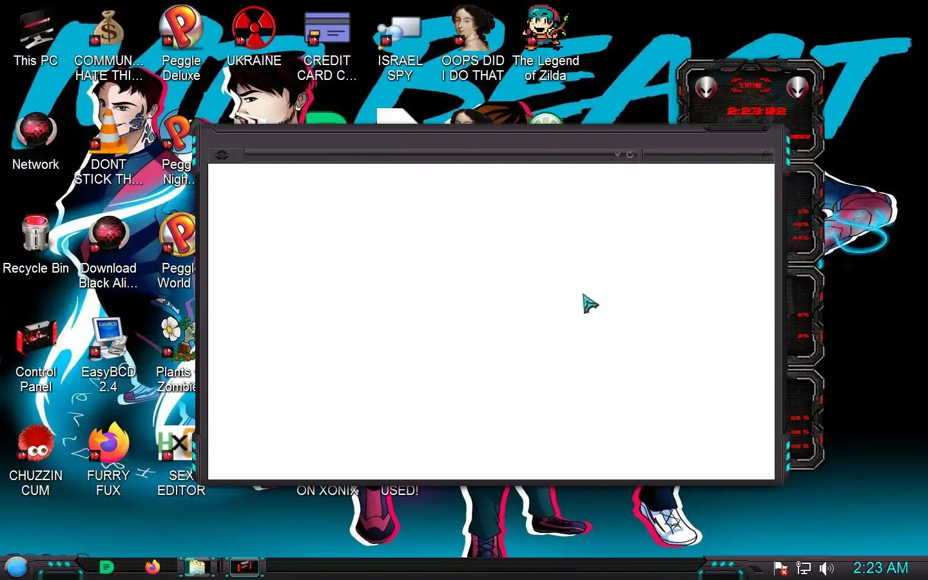
Task: Click the window's back navigation button
Action: tap(222, 155)
